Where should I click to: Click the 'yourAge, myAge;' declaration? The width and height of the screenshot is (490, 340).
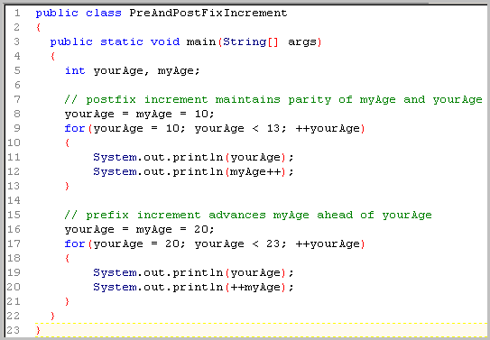[146, 71]
